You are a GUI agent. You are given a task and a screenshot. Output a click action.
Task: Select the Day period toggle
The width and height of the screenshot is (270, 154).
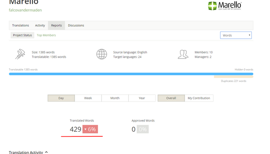[61, 98]
